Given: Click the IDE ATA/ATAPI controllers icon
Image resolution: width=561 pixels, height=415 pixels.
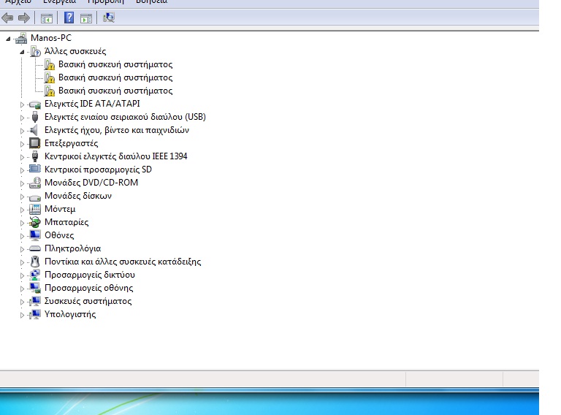Looking at the screenshot, I should (x=35, y=104).
